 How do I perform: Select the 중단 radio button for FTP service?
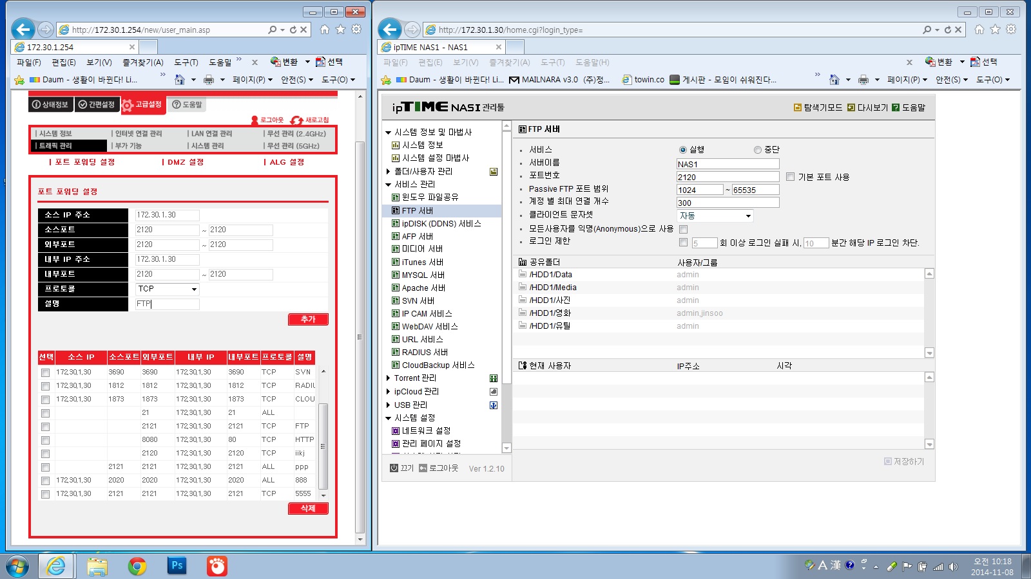[x=758, y=150]
